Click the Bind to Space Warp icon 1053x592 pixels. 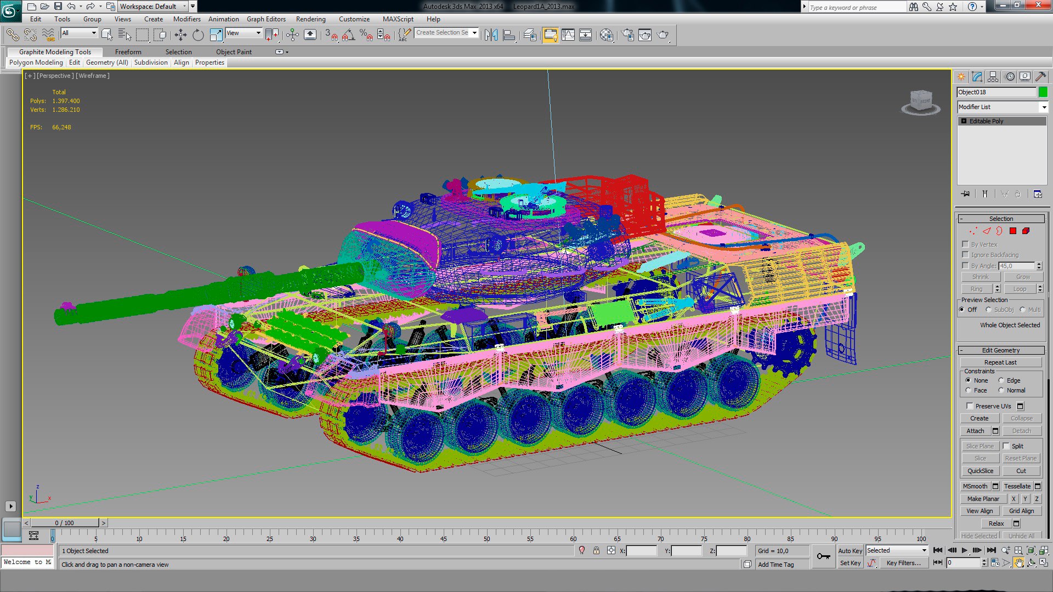click(48, 35)
